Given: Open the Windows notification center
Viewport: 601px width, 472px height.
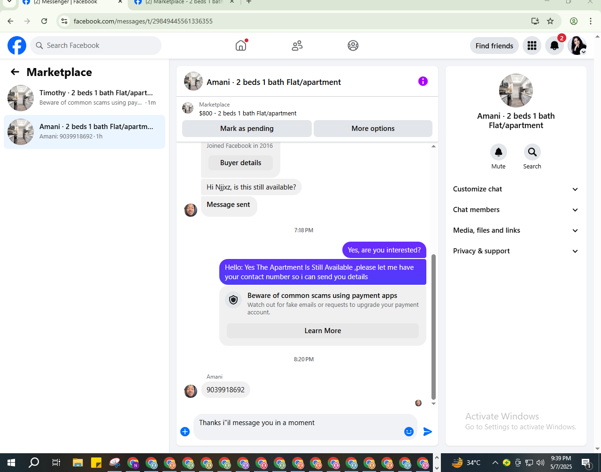Looking at the screenshot, I should 586,463.
